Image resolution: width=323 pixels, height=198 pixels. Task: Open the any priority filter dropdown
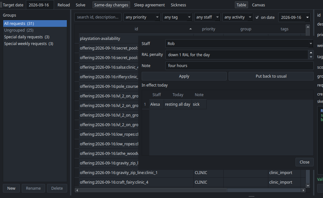pyautogui.click(x=142, y=17)
